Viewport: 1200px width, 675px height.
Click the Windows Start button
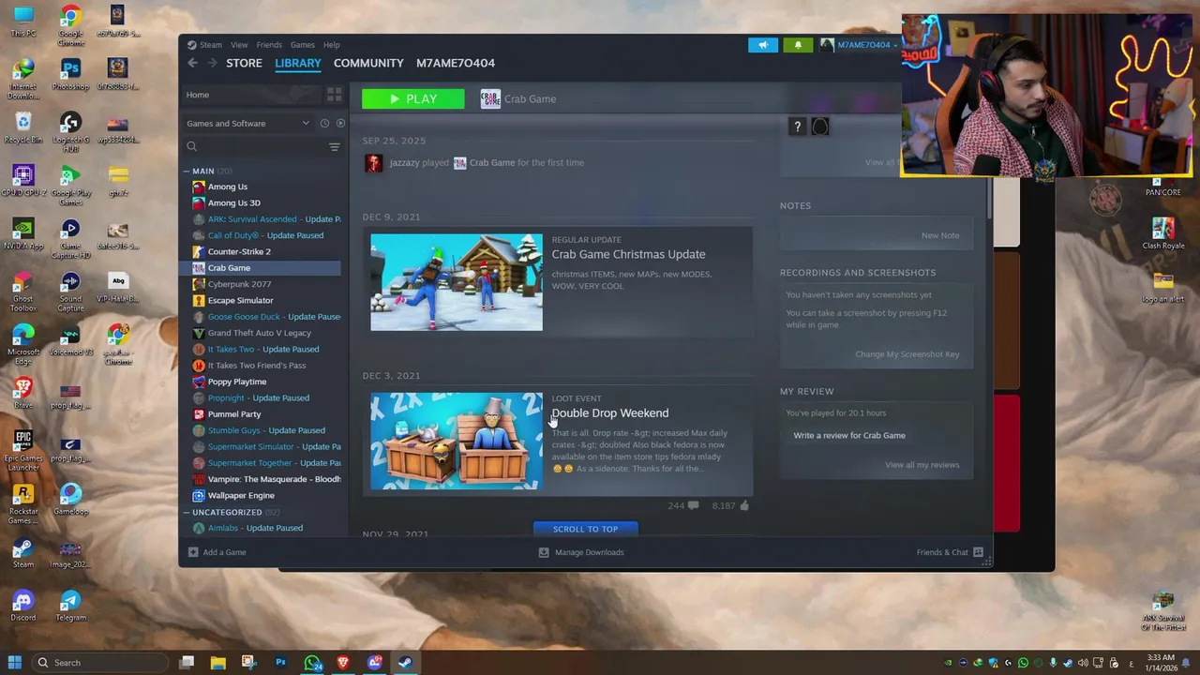pyautogui.click(x=15, y=663)
